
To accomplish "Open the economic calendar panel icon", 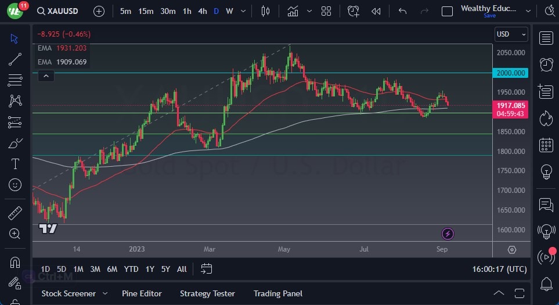I will point(546,145).
